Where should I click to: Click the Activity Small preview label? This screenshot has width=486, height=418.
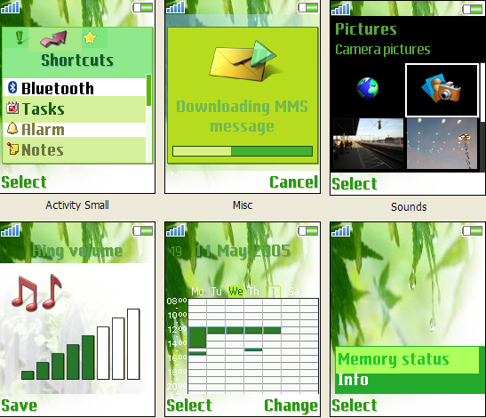point(77,205)
